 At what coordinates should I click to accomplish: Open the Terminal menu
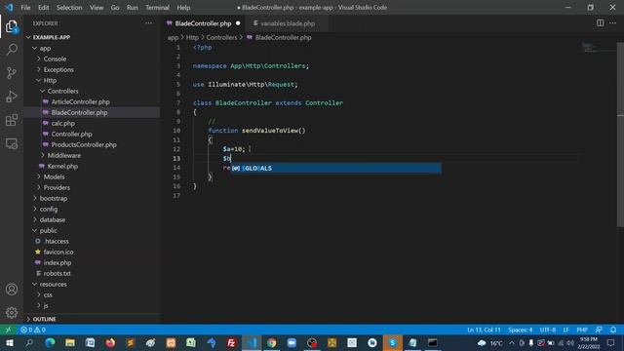pos(157,8)
